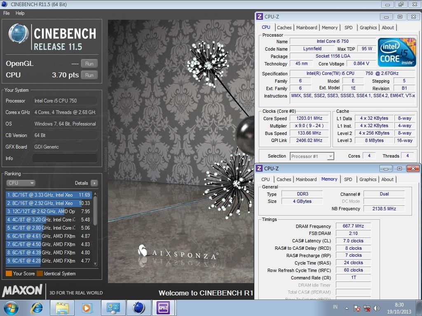
Task: Click the Cinebench globe logo
Action: pyautogui.click(x=18, y=34)
